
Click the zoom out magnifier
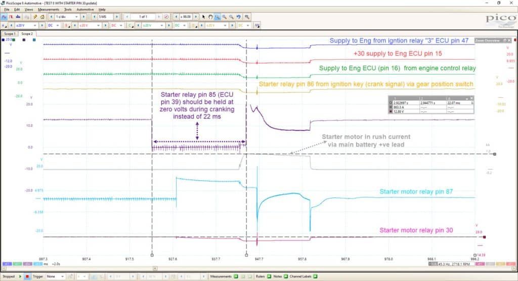(x=231, y=17)
